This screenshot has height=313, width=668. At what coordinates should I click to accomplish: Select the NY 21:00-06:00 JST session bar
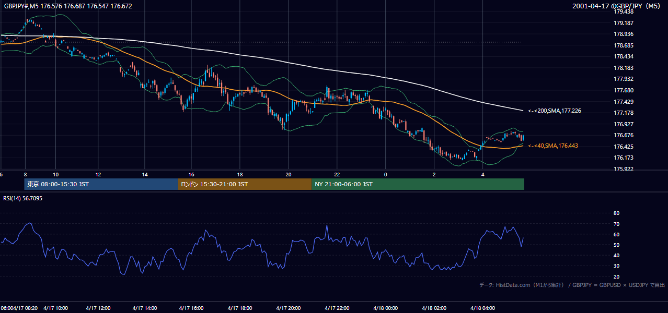tap(418, 184)
